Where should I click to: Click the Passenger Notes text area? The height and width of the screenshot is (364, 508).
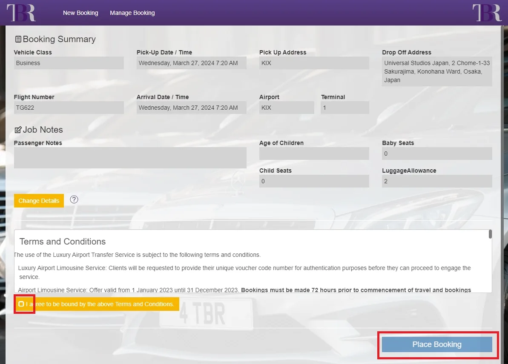coord(130,158)
